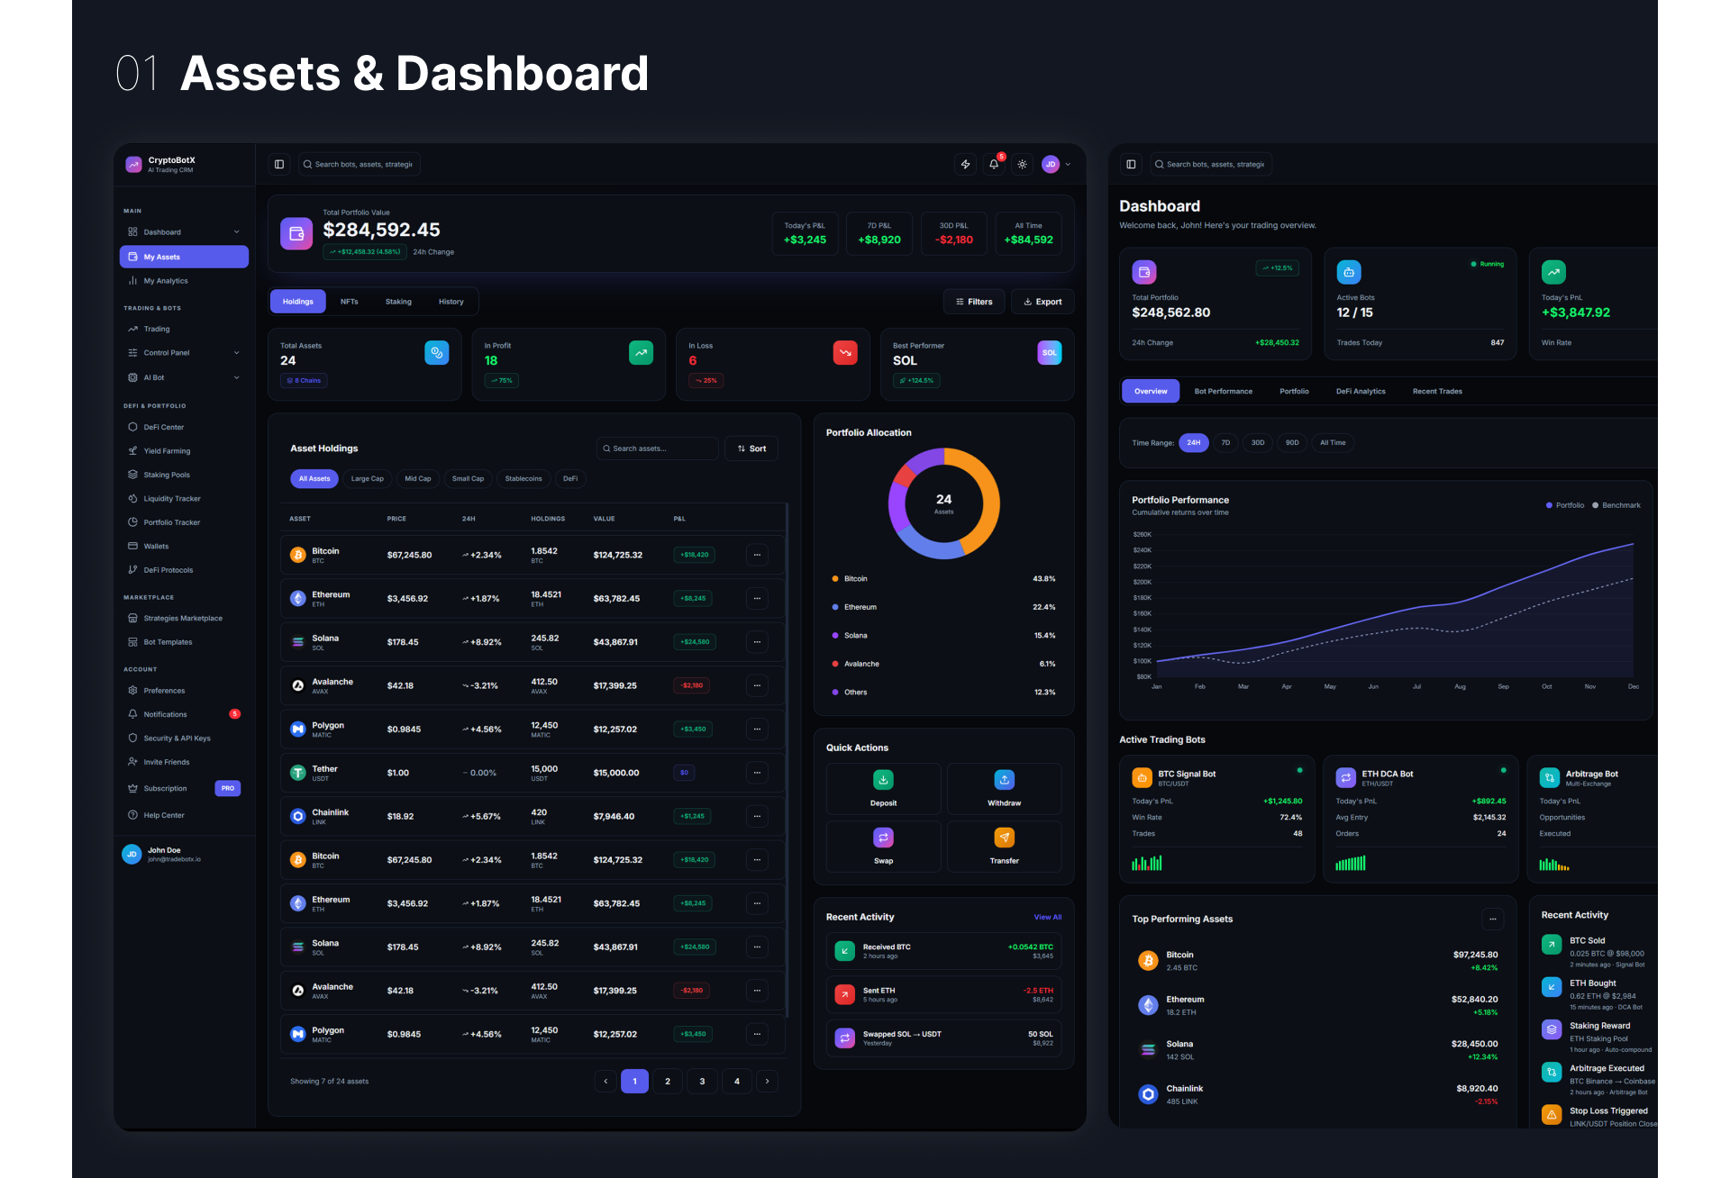
Task: Click the Sort button in Asset Holdings
Action: (751, 449)
